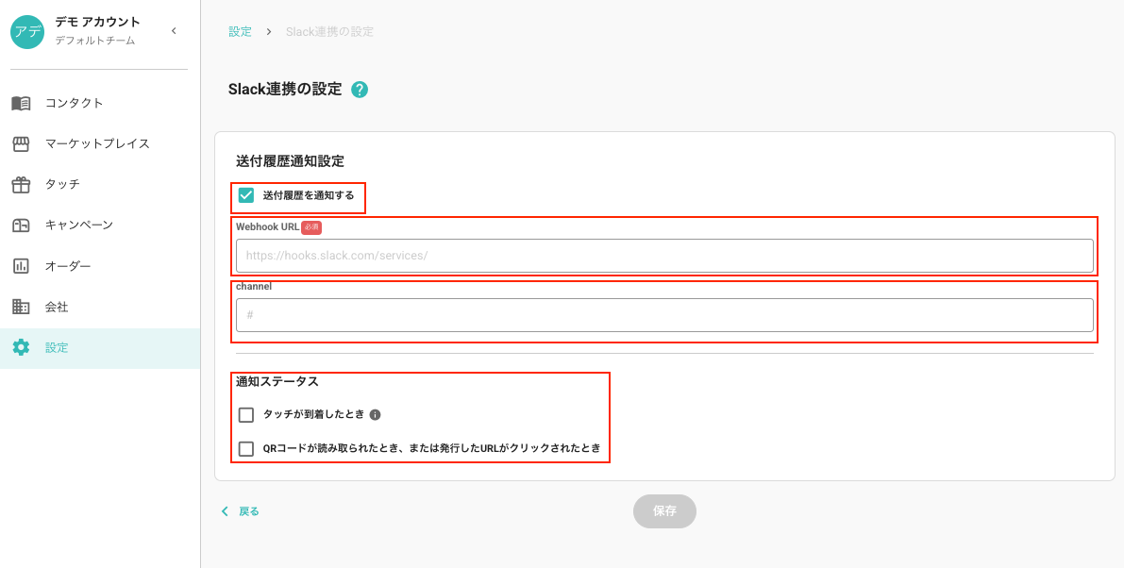Click the オーダー chart icon
This screenshot has height=568, width=1124.
[x=21, y=266]
